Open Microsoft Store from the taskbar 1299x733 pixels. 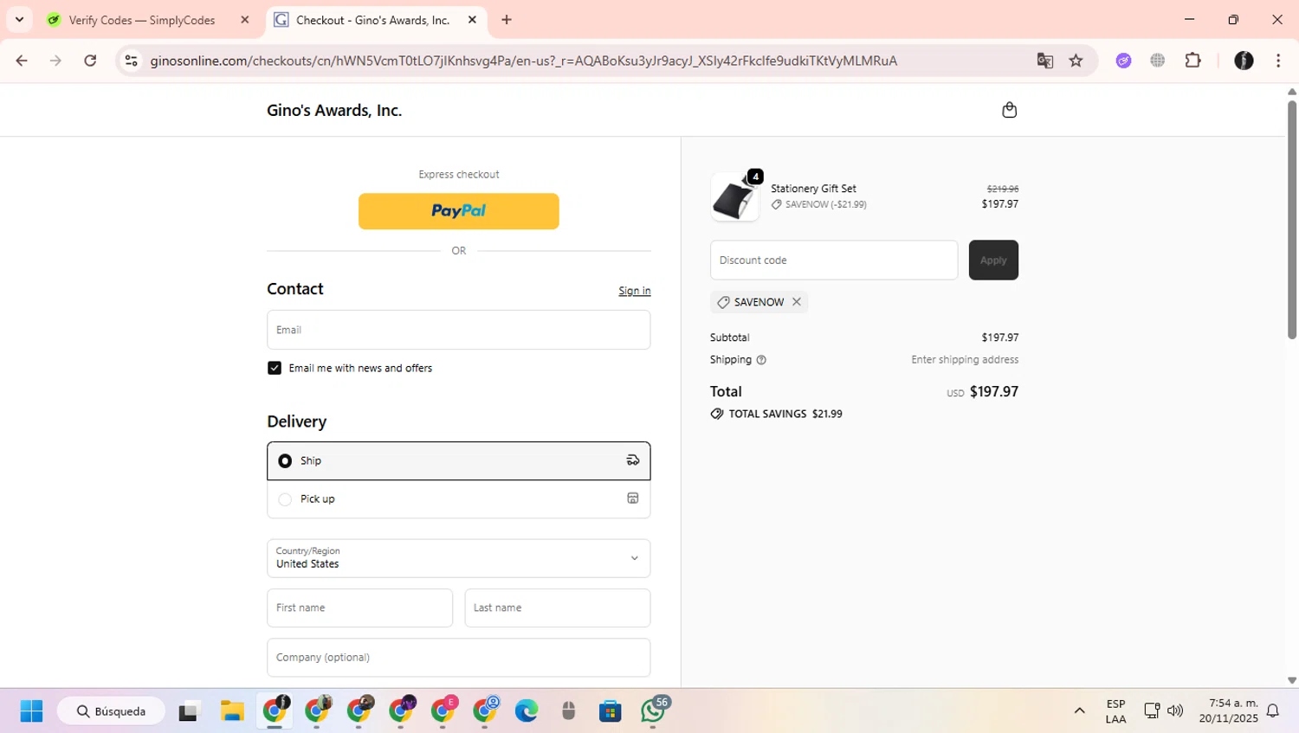point(611,711)
